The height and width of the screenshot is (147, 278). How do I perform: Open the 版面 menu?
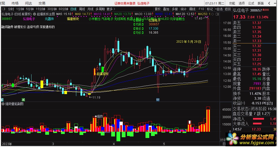[x=260, y=3]
